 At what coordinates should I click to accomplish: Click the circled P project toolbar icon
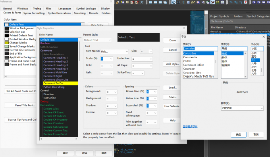click(x=174, y=2)
